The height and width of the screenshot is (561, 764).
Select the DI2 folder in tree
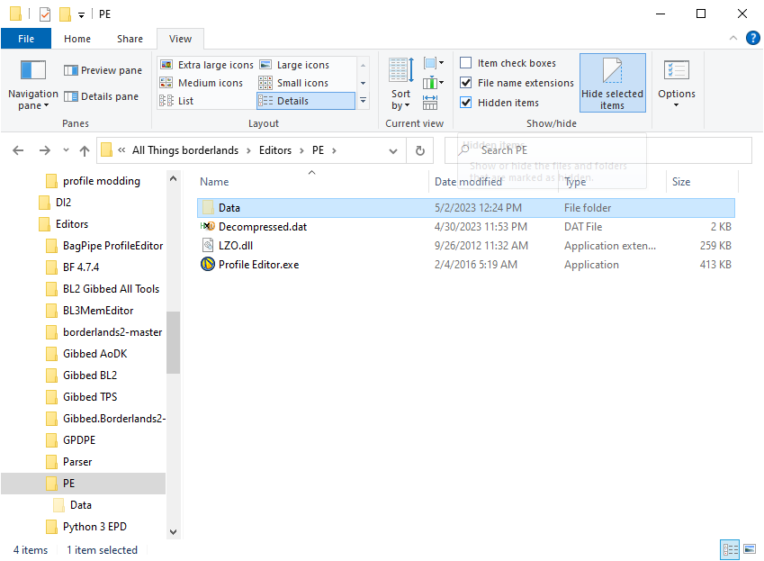point(63,203)
